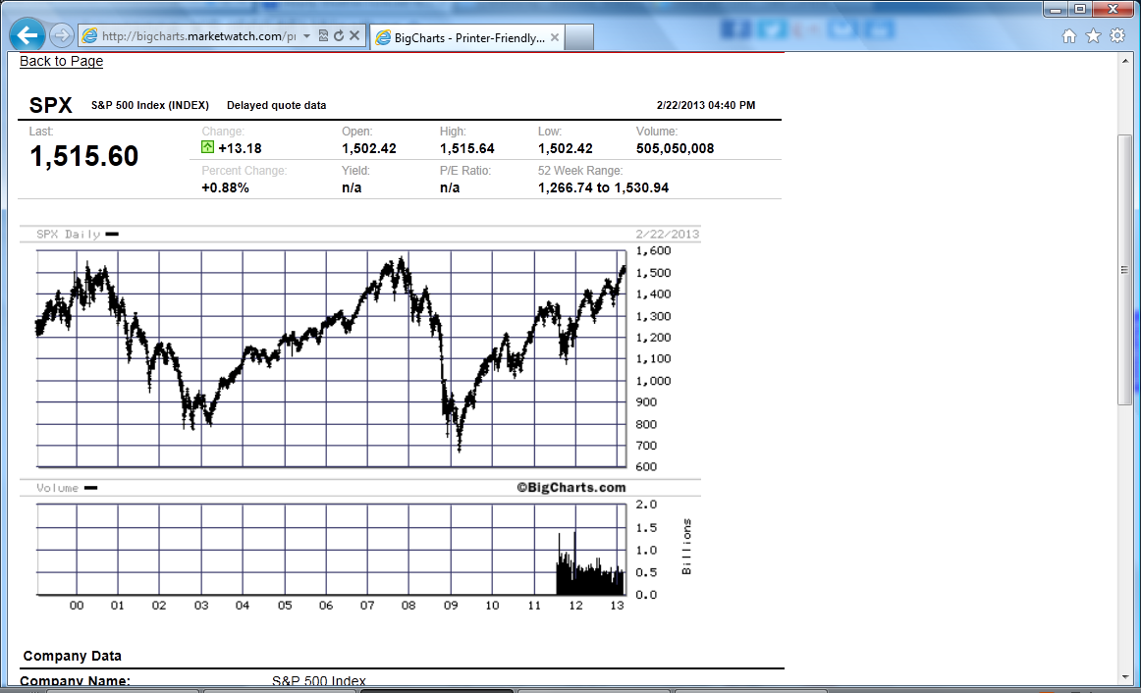Click the SPX ticker symbol heading
Viewport: 1141px width, 693px height.
coord(50,105)
